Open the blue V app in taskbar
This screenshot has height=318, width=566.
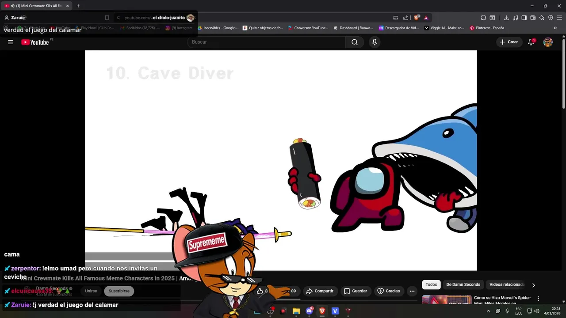pyautogui.click(x=335, y=311)
